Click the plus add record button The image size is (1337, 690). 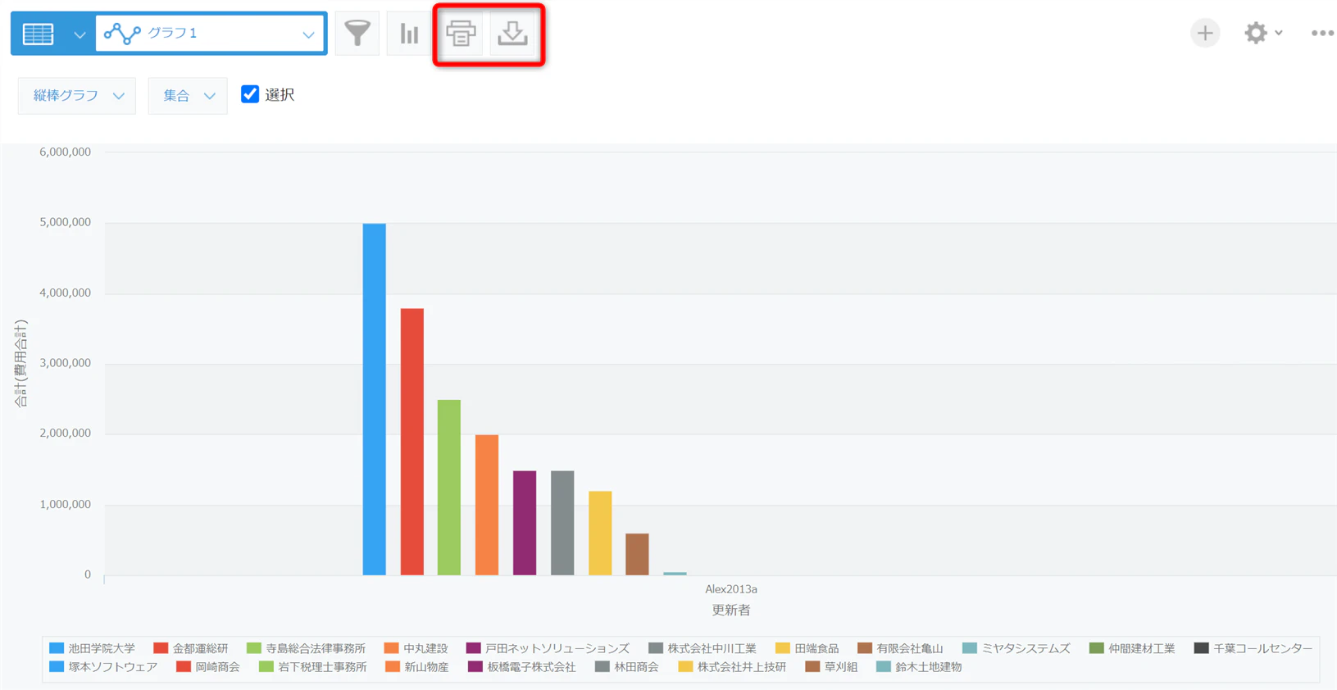(1205, 34)
